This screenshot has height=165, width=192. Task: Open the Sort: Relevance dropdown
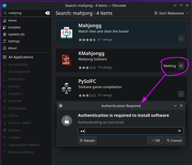pos(171,13)
